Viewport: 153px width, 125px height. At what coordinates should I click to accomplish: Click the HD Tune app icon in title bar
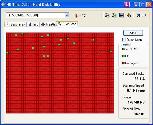[3, 5]
